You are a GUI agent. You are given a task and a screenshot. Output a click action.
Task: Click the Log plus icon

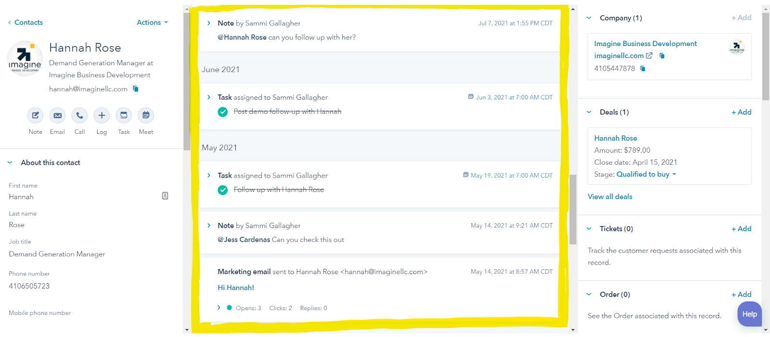(x=102, y=115)
